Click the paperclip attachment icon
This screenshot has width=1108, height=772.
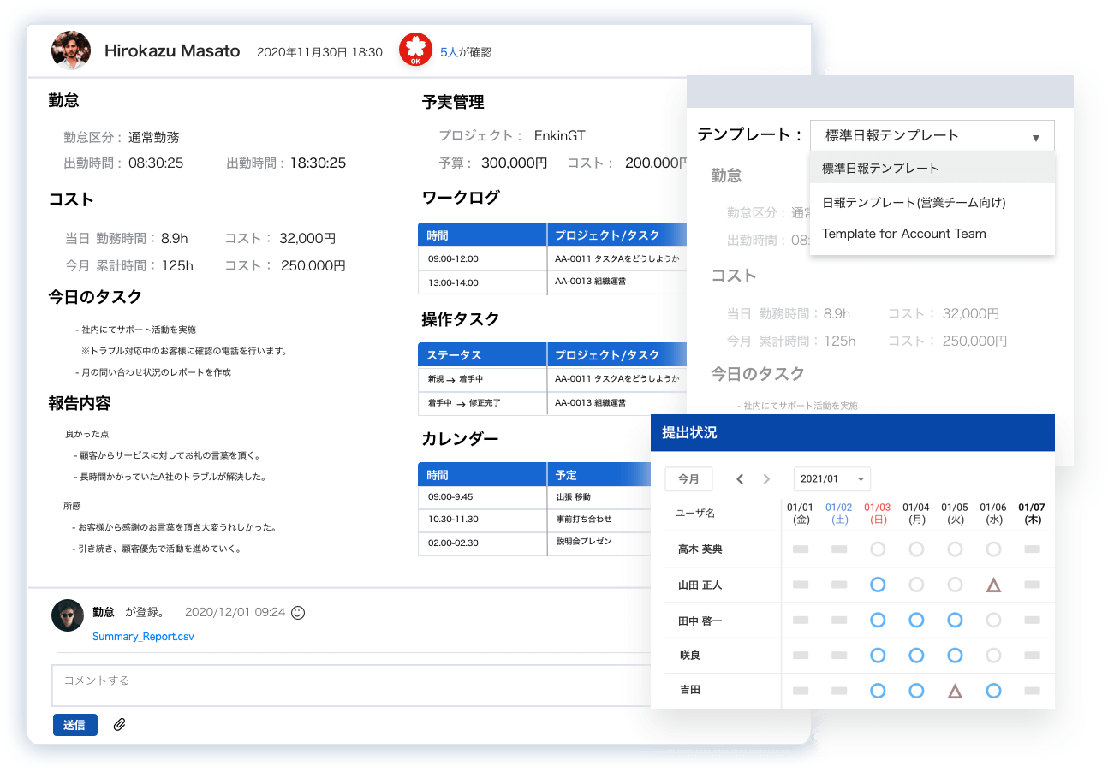click(120, 725)
